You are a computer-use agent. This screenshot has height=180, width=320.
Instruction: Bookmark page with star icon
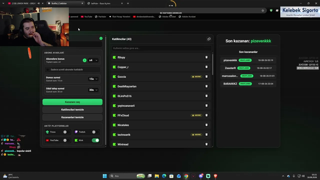pyautogui.click(x=263, y=10)
